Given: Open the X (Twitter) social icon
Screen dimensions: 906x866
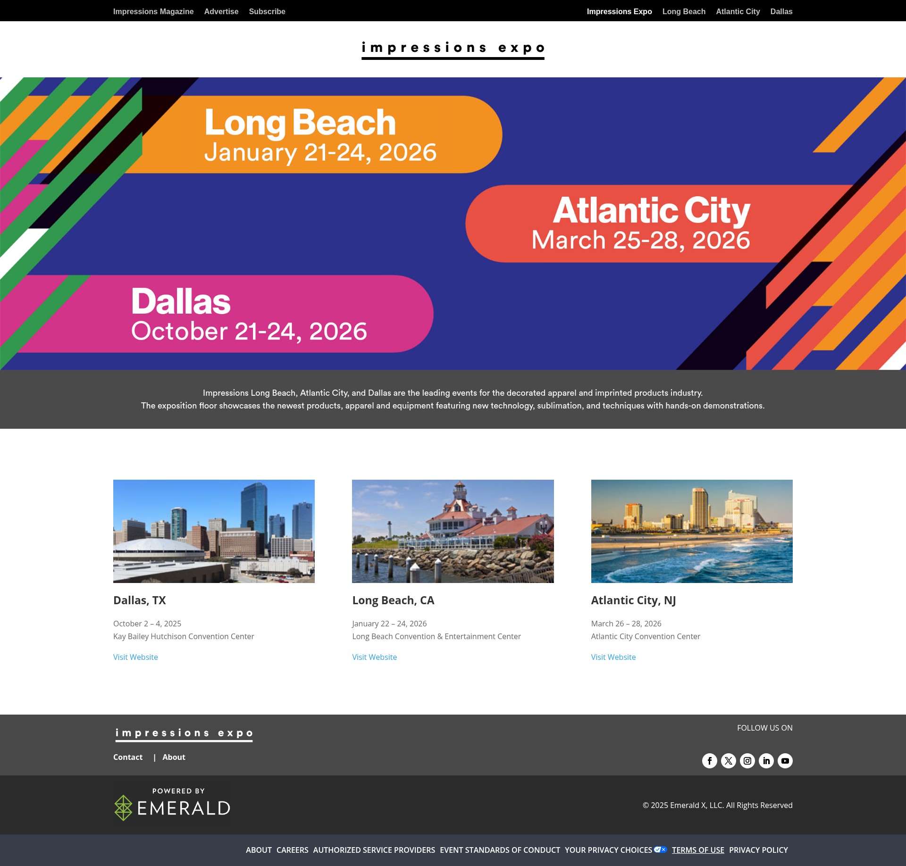Looking at the screenshot, I should click(x=728, y=761).
